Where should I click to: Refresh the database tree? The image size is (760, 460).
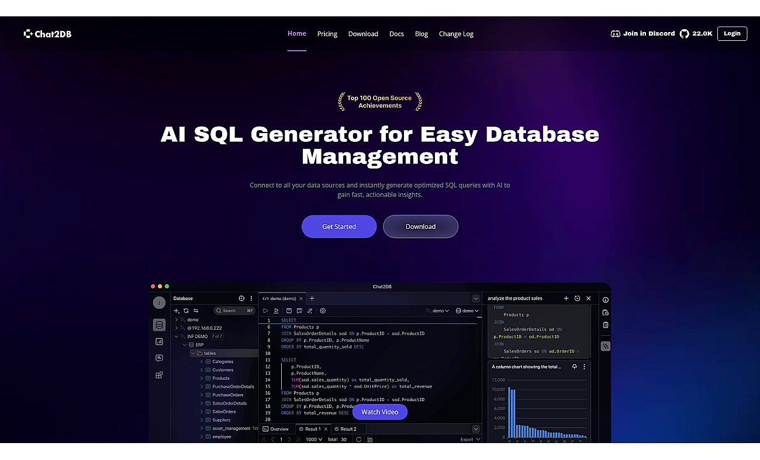tap(186, 311)
